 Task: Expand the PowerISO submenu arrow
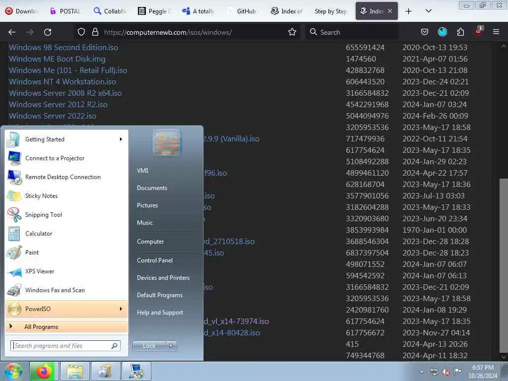[121, 309]
